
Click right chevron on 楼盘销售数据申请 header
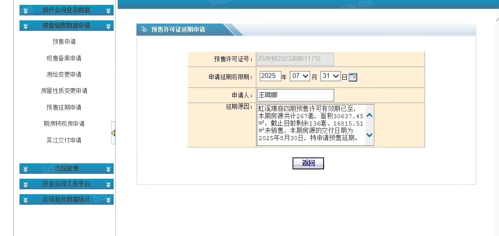coord(108,26)
